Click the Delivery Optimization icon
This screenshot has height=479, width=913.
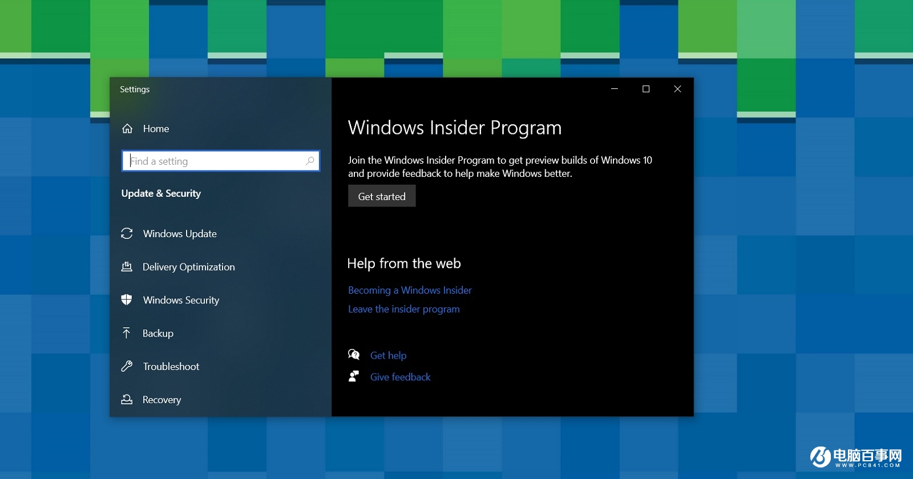127,267
